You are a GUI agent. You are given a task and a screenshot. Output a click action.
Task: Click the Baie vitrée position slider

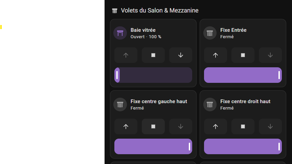click(x=153, y=75)
